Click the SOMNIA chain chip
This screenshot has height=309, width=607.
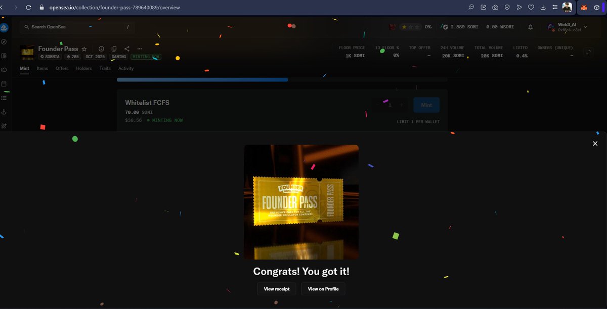click(51, 57)
